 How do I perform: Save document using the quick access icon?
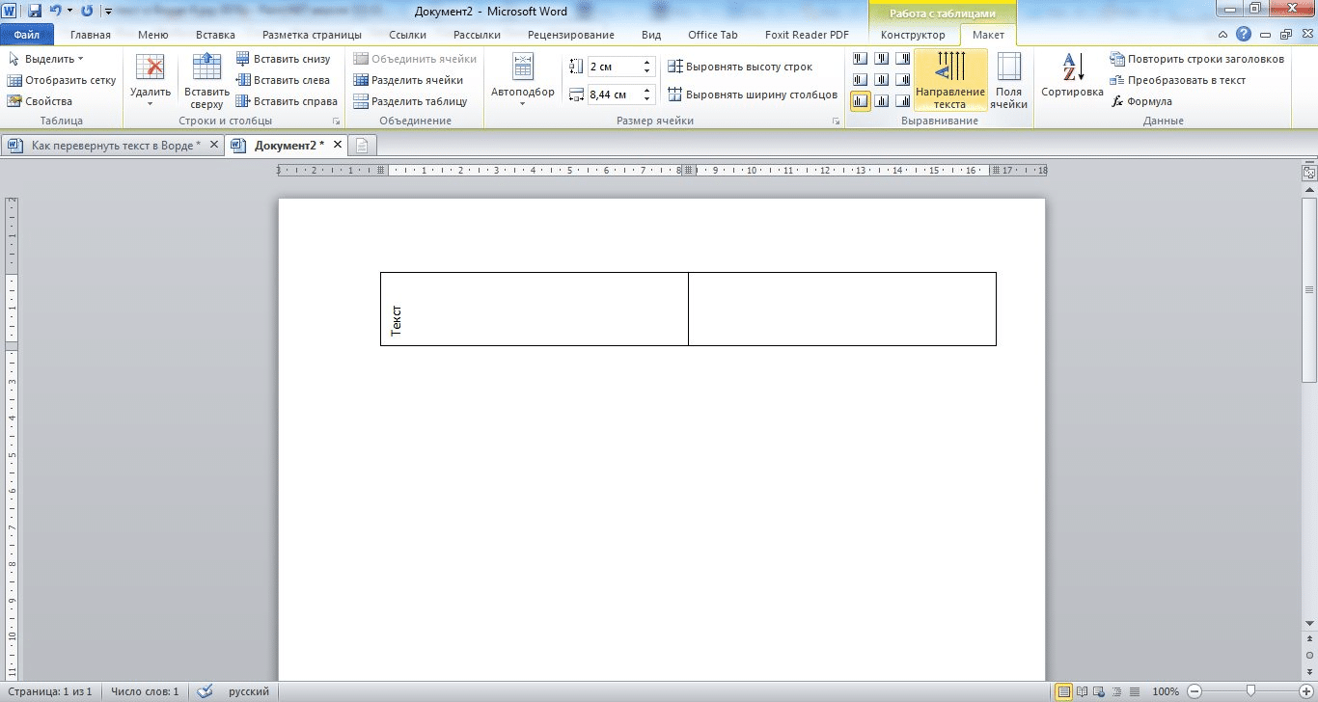coord(35,11)
